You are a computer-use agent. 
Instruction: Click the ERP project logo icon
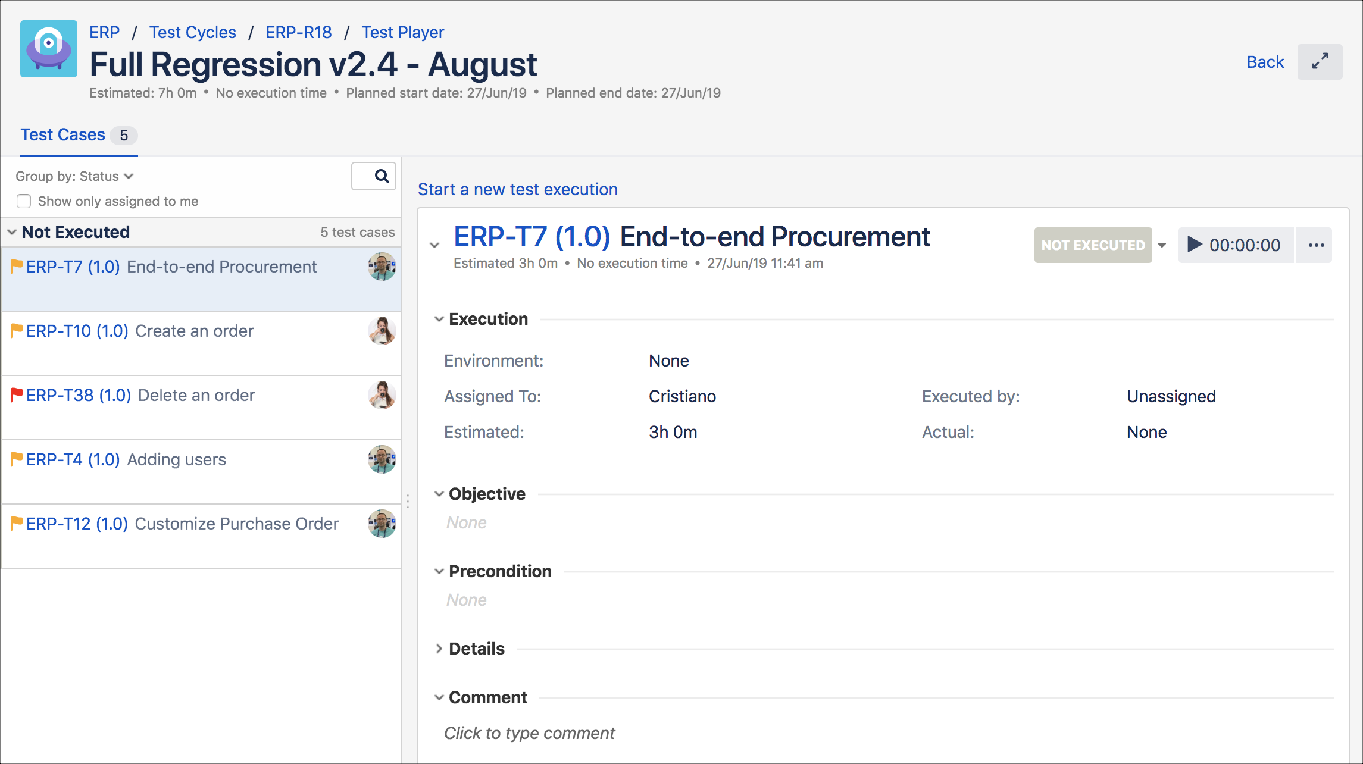coord(49,49)
